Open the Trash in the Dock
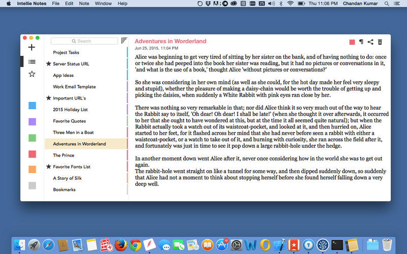The height and width of the screenshot is (254, 407). click(387, 245)
